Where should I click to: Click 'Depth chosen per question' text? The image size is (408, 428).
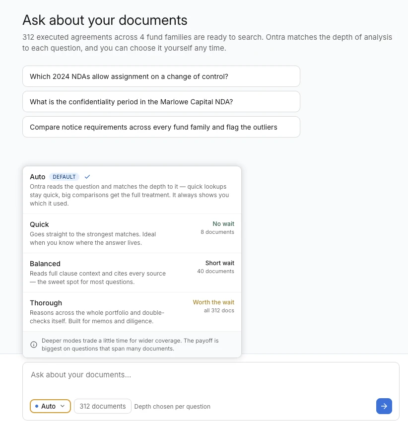pyautogui.click(x=172, y=407)
